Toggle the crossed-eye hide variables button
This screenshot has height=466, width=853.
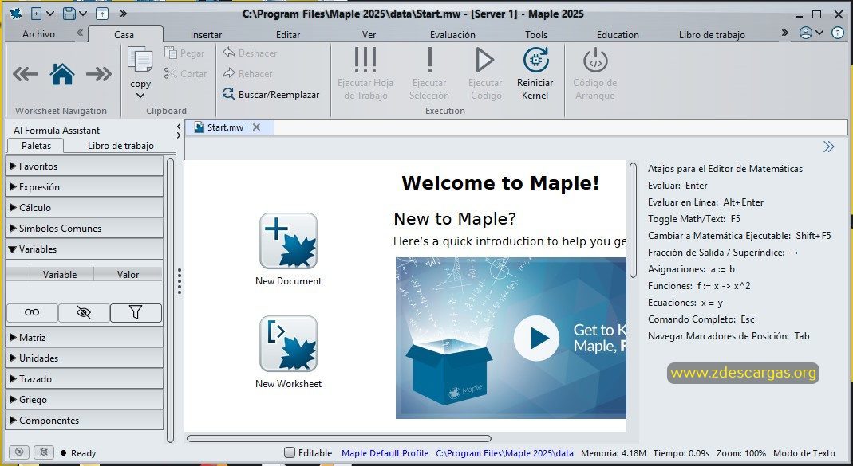[x=84, y=312]
